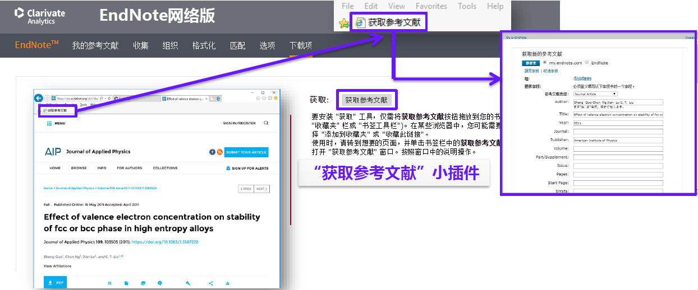Click the empty Volume field
Screen dimensions: 698x290
618,149
